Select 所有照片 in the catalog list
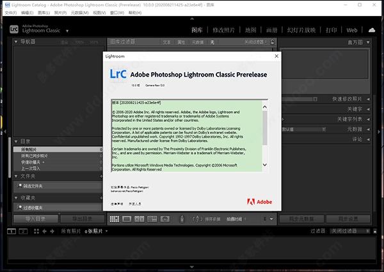 [x=30, y=149]
